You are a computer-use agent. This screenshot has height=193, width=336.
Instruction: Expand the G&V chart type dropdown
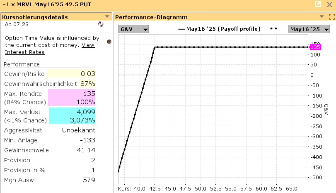coord(133,29)
